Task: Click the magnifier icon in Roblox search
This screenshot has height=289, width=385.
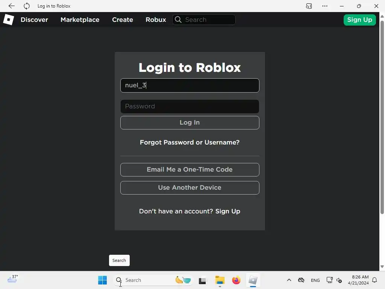Action: click(x=178, y=20)
